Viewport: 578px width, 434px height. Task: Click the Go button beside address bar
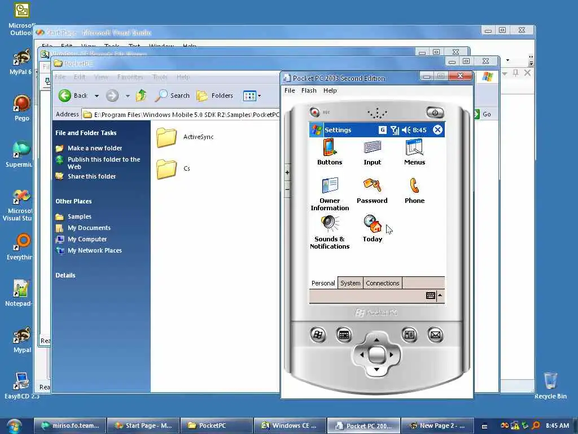[483, 114]
